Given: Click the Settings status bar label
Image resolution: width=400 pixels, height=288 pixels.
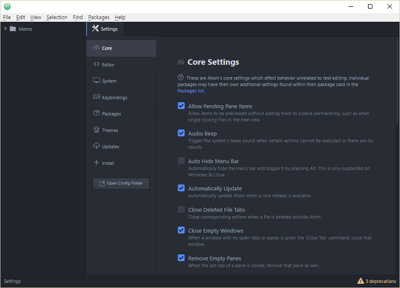Looking at the screenshot, I should 12,281.
